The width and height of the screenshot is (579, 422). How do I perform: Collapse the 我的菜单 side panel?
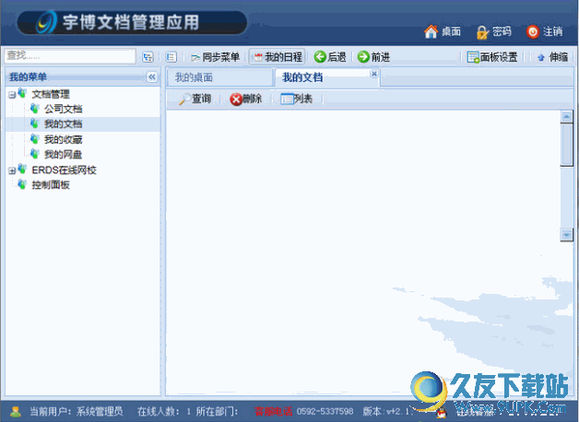tap(152, 76)
